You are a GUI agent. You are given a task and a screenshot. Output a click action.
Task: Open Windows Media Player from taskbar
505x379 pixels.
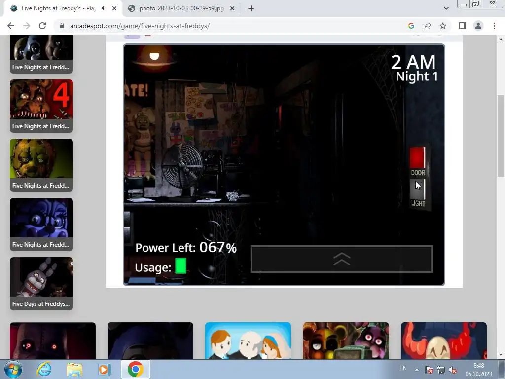(x=104, y=369)
